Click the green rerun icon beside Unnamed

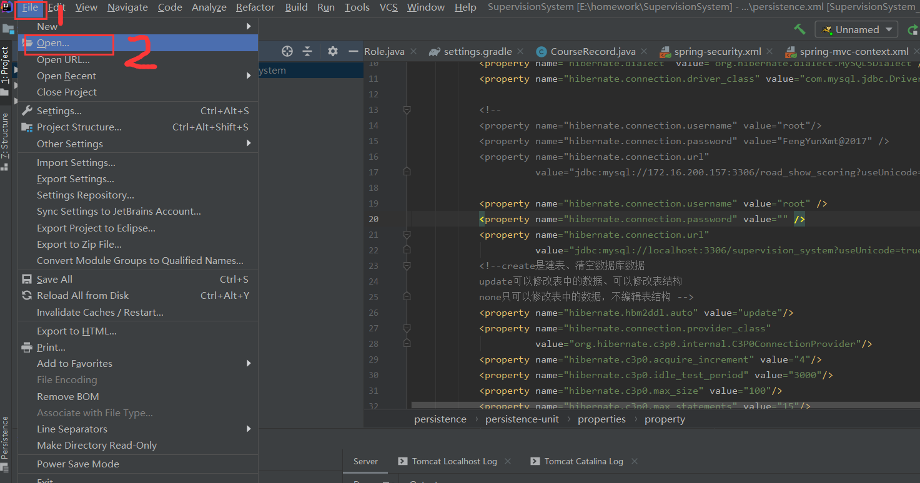913,29
